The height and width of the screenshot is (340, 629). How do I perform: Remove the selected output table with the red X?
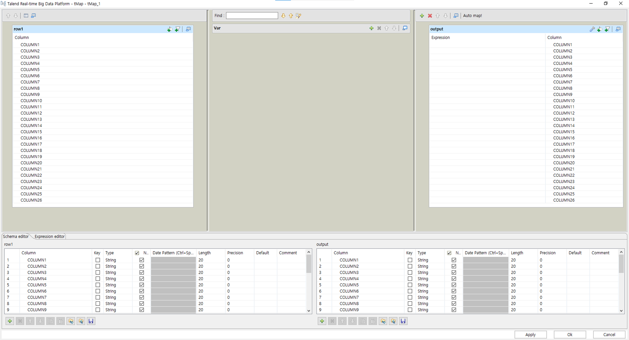click(430, 16)
